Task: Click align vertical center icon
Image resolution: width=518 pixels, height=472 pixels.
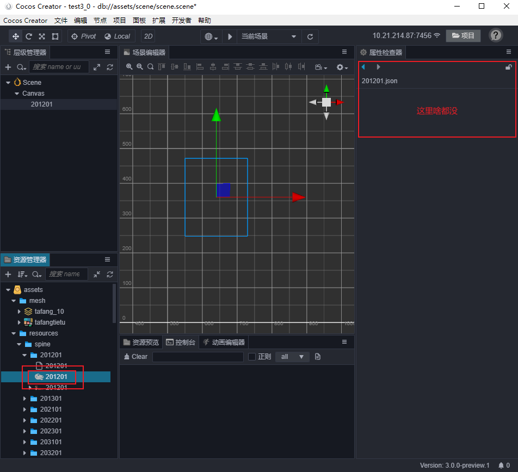Action: pyautogui.click(x=175, y=67)
